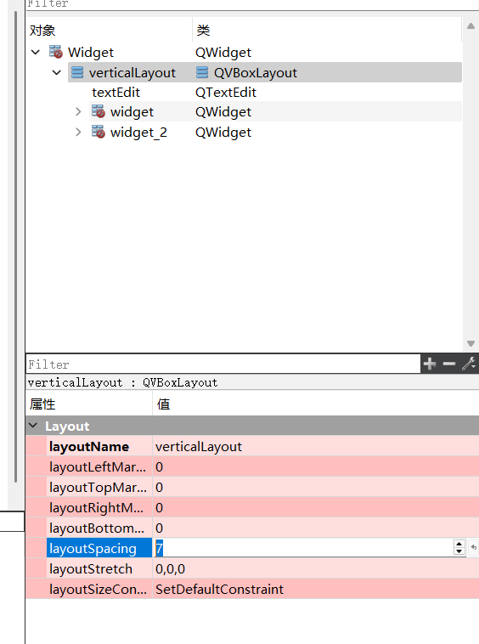Screen dimensions: 479x644
Task: Select the layoutName property row
Action: click(89, 446)
